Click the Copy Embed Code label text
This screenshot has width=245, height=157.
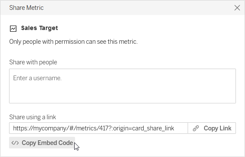click(x=47, y=143)
